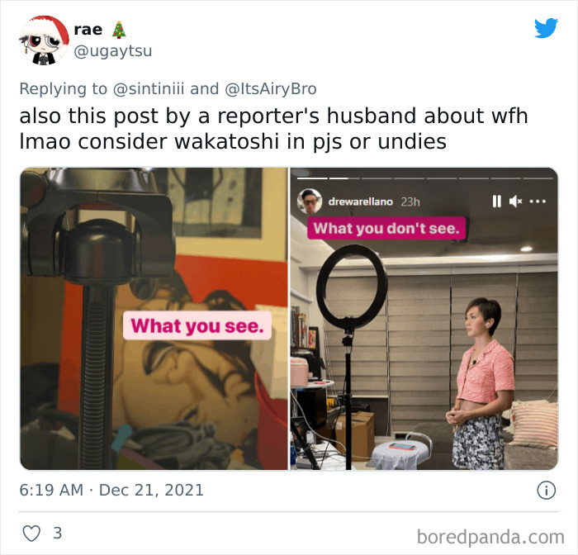The height and width of the screenshot is (555, 578).
Task: Pause the Instagram story
Action: tap(496, 202)
